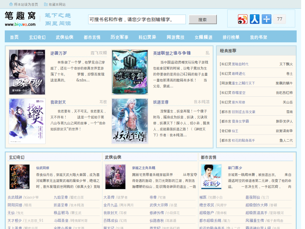Open 最终进化 in the recommendations

(239, 74)
